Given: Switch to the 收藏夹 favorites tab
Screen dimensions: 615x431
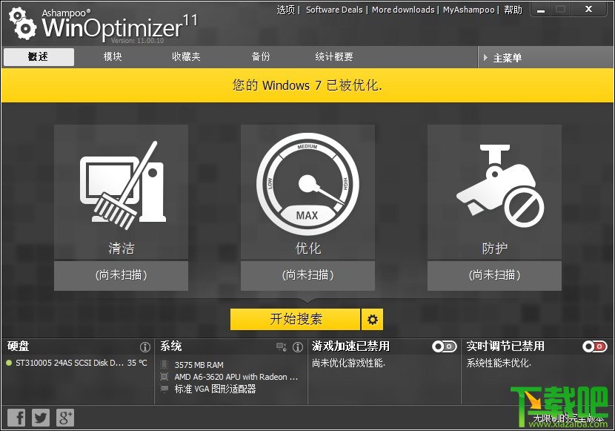Looking at the screenshot, I should [x=186, y=56].
